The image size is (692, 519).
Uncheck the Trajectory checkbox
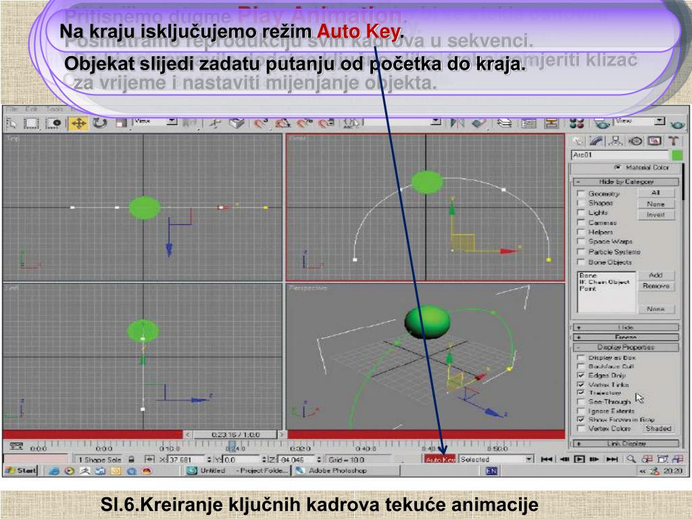pyautogui.click(x=580, y=393)
